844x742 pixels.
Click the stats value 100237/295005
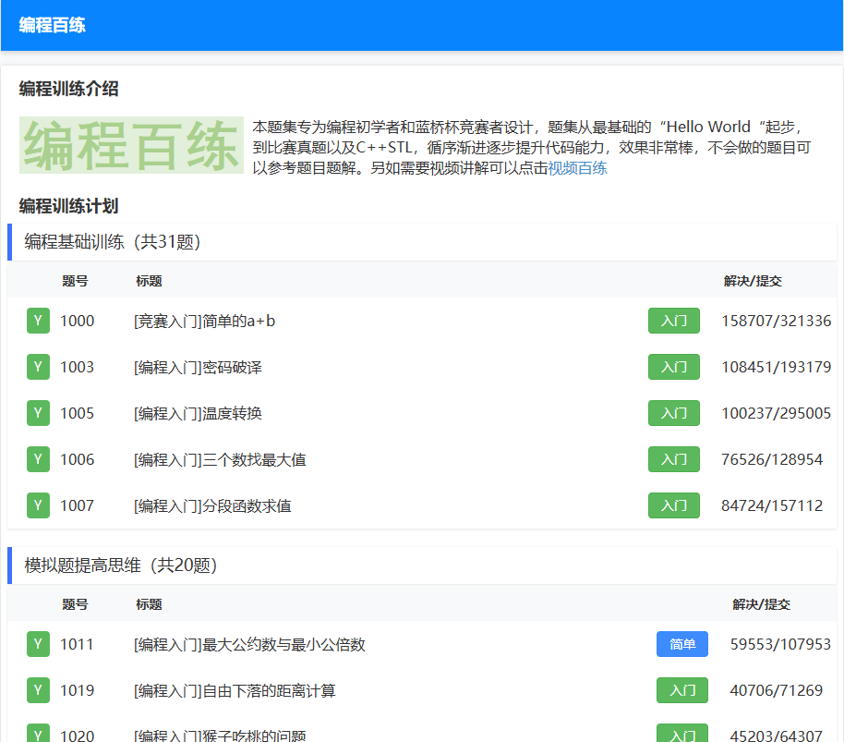pyautogui.click(x=777, y=414)
